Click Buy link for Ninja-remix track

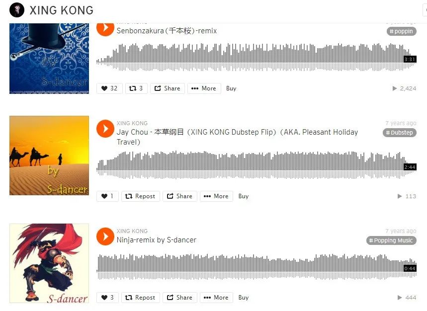point(244,298)
